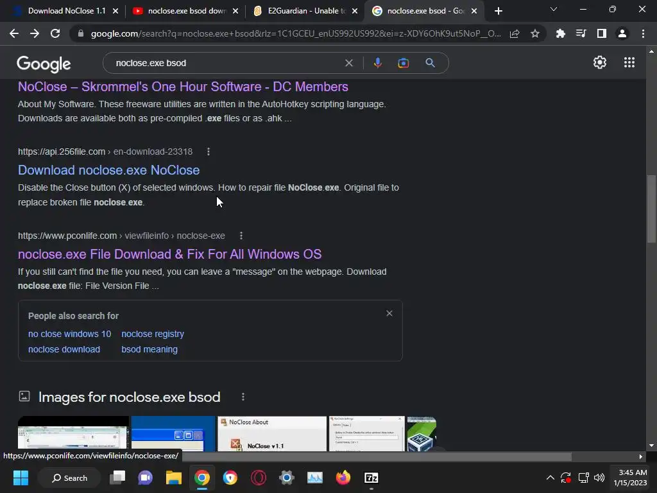The height and width of the screenshot is (493, 657).
Task: Open the blue window buttons image thumbnail
Action: click(173, 433)
